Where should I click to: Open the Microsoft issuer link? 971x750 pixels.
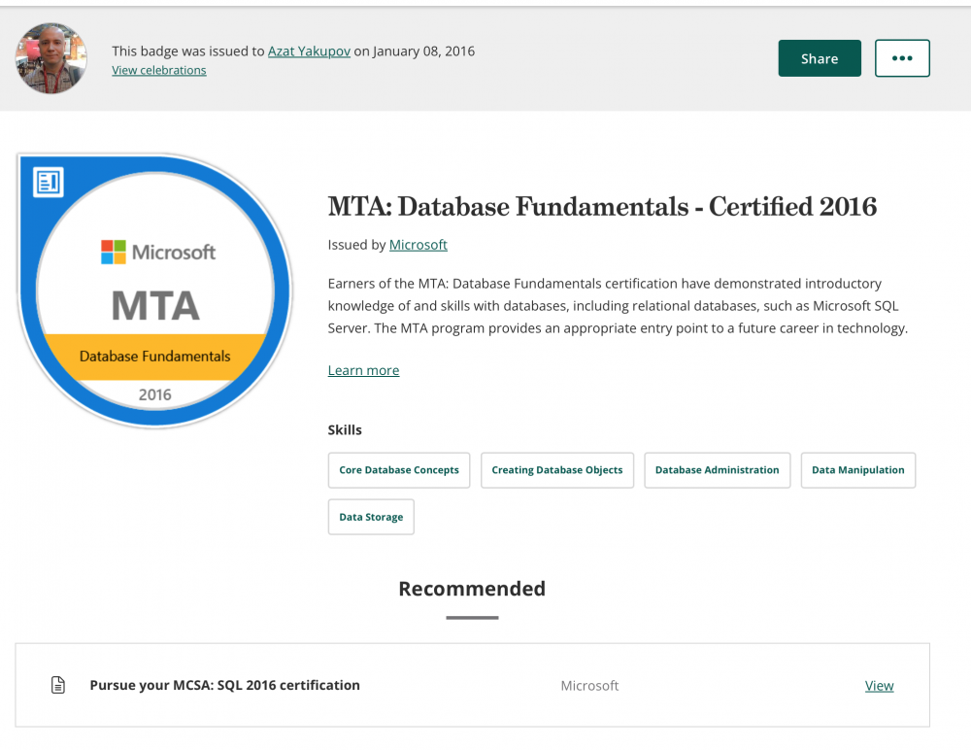[418, 245]
